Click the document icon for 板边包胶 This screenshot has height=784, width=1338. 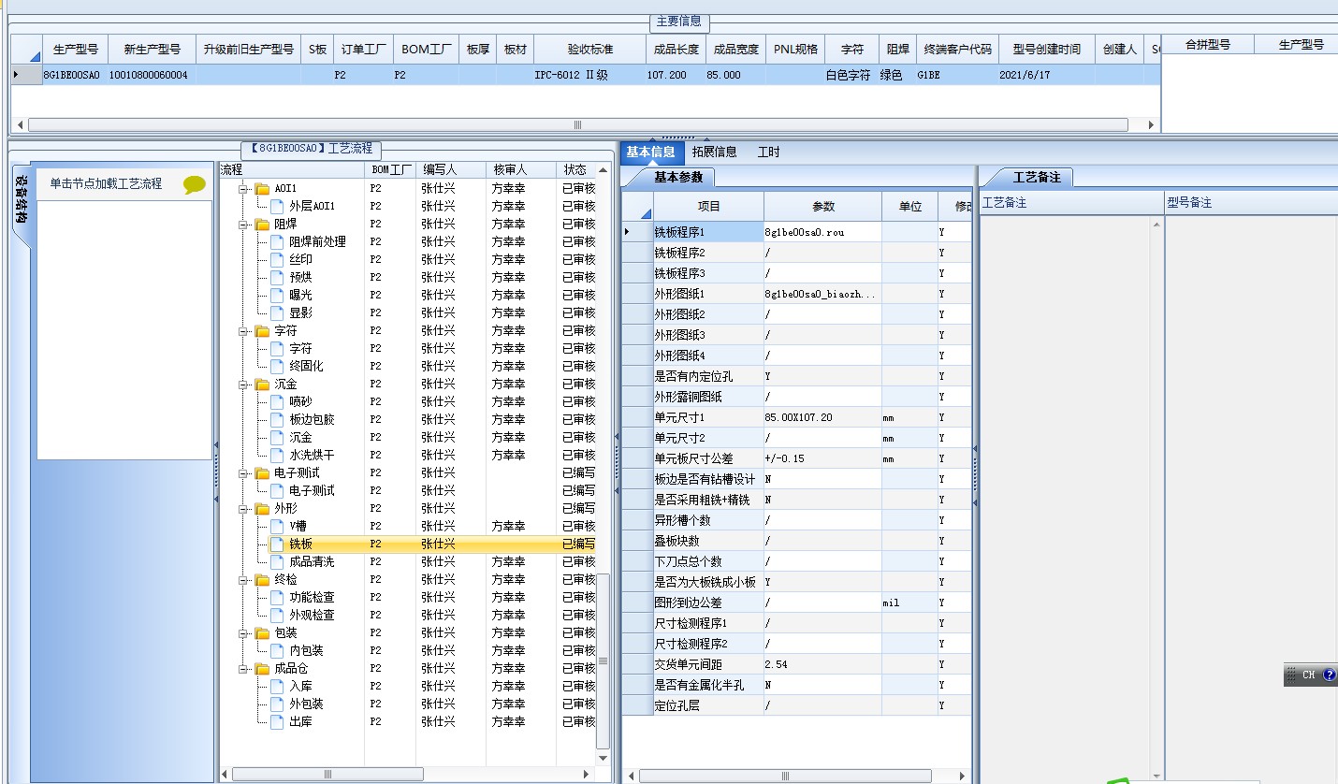(277, 419)
